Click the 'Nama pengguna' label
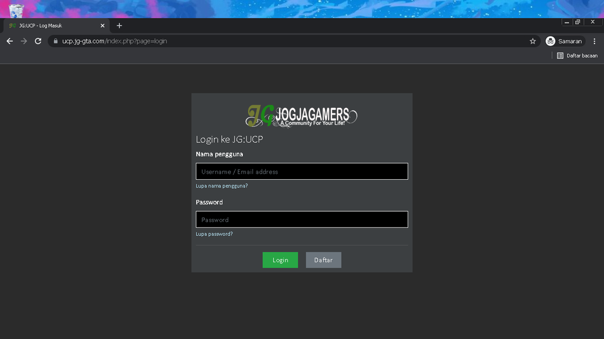 tap(219, 154)
